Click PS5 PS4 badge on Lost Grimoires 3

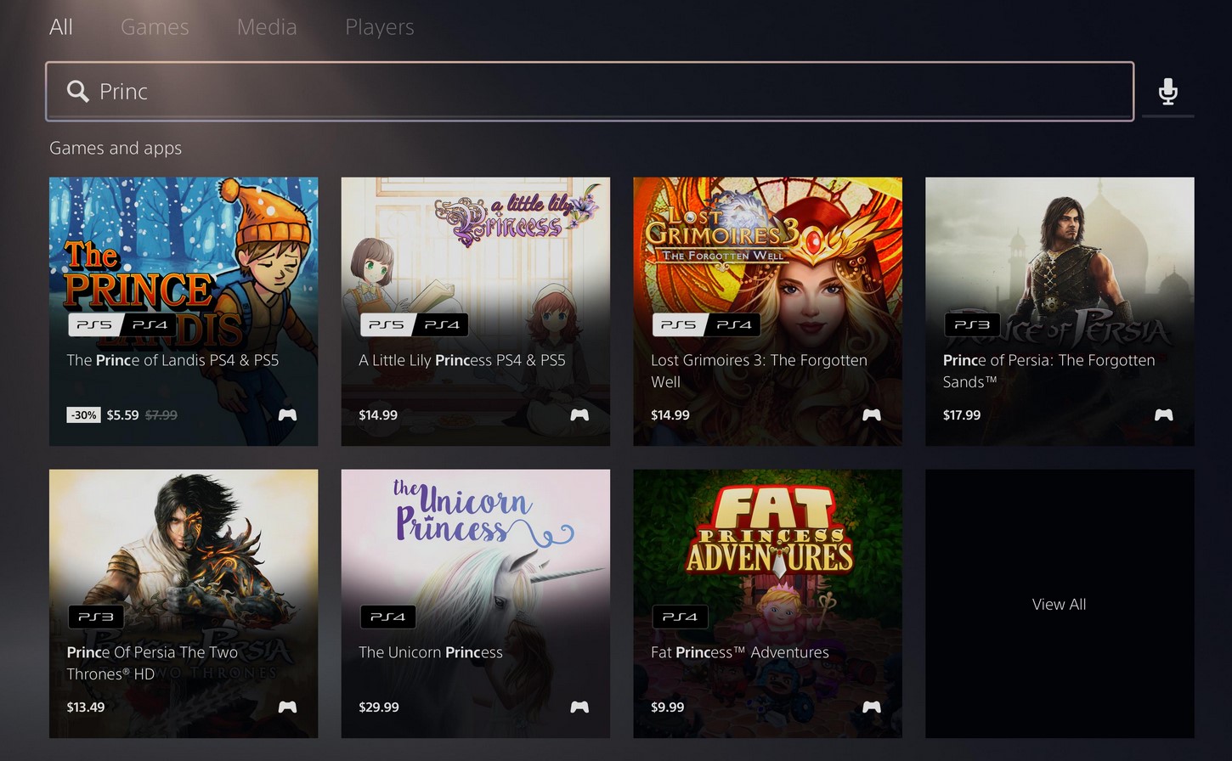pos(706,324)
